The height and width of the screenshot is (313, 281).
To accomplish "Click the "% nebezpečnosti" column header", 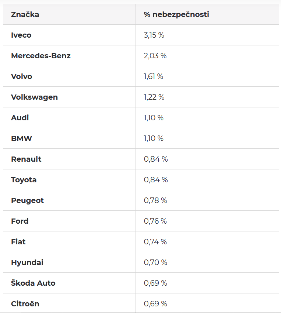I will [176, 14].
